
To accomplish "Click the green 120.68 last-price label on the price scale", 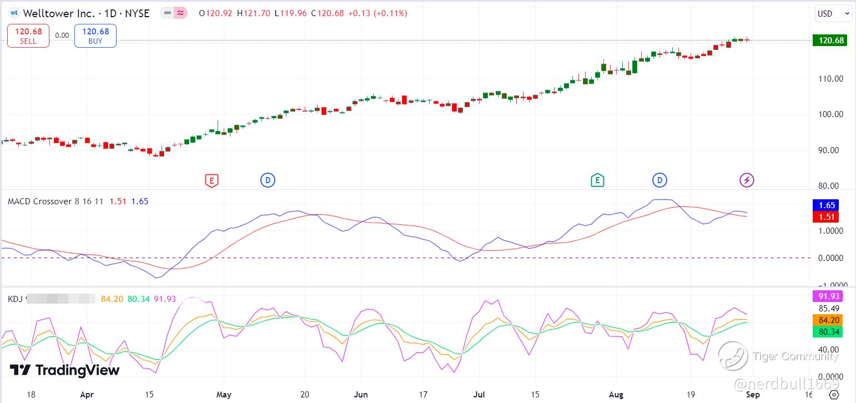I will point(829,40).
